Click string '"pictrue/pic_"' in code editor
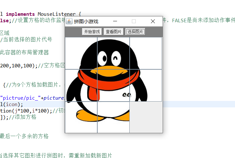The image size is (235, 158). tap(20, 98)
